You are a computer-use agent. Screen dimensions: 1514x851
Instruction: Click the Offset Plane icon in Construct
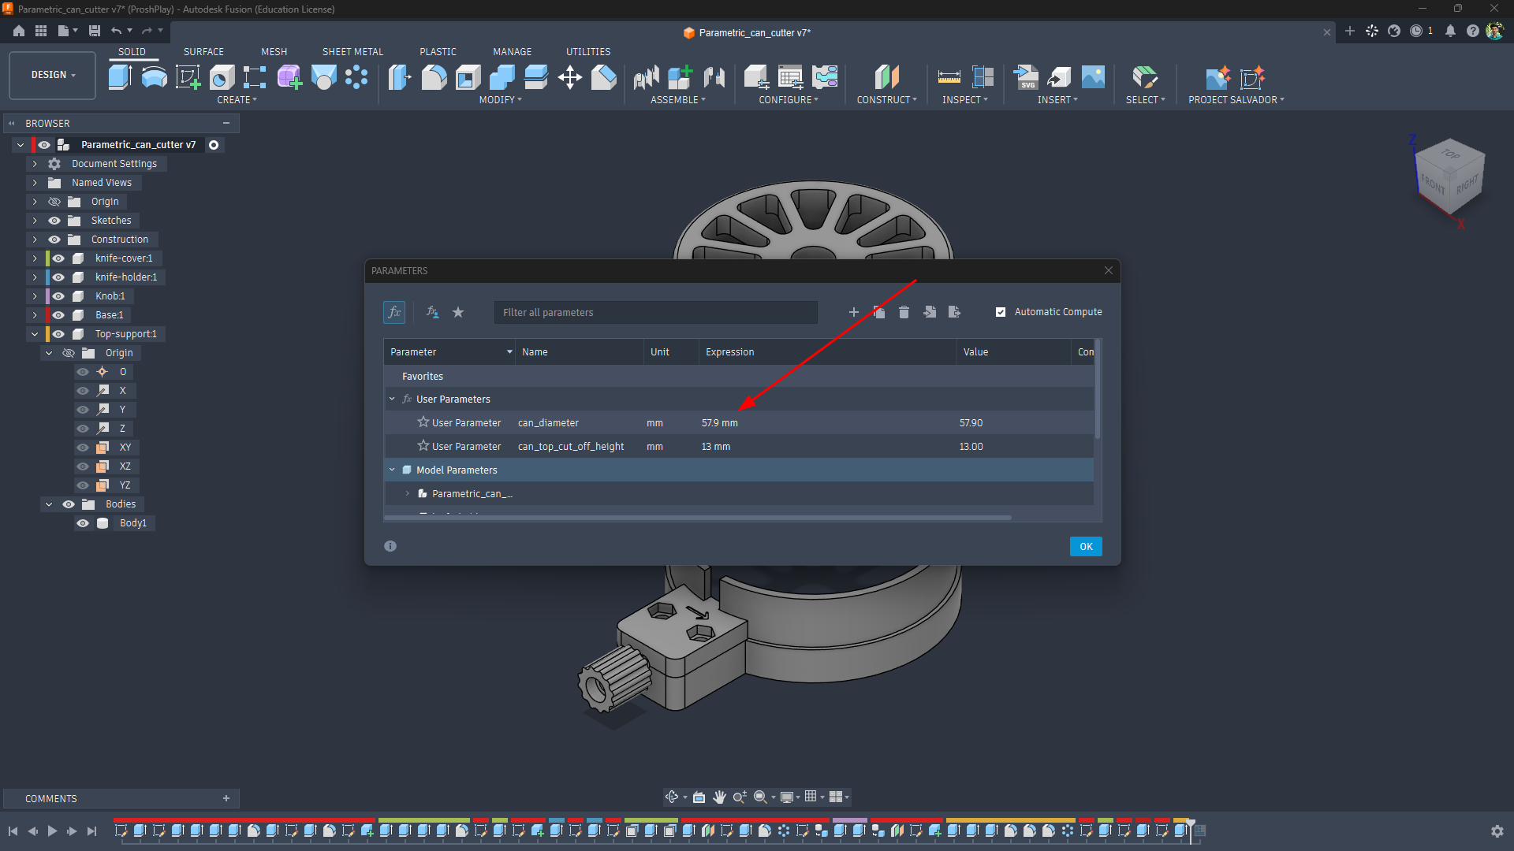(x=886, y=77)
